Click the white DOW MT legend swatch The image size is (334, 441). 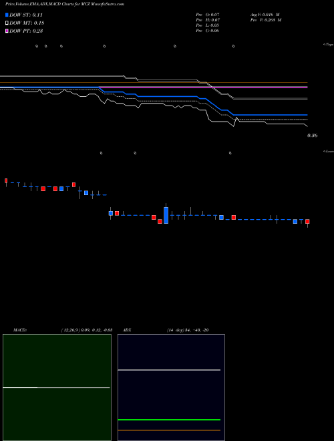[7, 23]
